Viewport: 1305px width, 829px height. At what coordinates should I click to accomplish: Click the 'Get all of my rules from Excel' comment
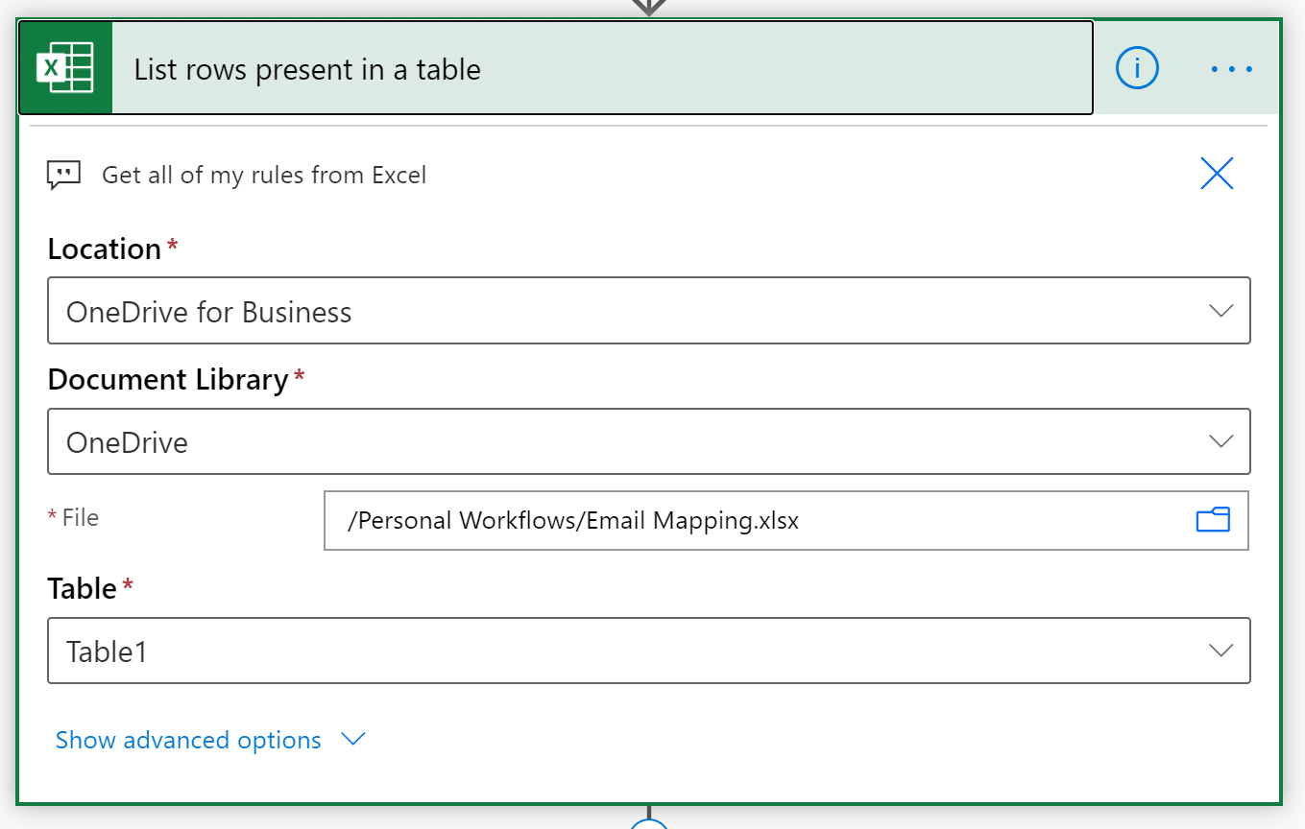pyautogui.click(x=264, y=175)
